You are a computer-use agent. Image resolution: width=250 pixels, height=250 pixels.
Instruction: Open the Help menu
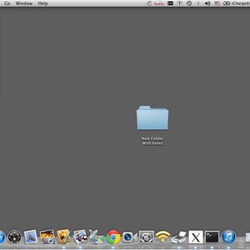tap(43, 3)
